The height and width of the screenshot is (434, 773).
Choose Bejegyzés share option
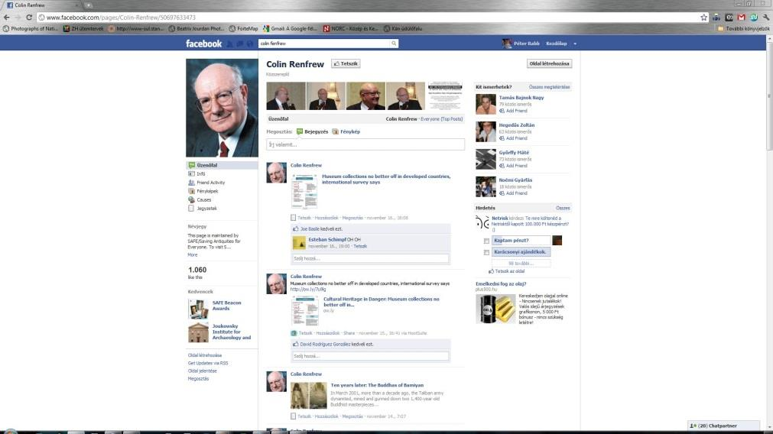[x=312, y=131]
